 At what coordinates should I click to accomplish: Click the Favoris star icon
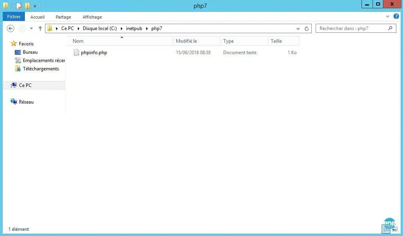coord(13,43)
